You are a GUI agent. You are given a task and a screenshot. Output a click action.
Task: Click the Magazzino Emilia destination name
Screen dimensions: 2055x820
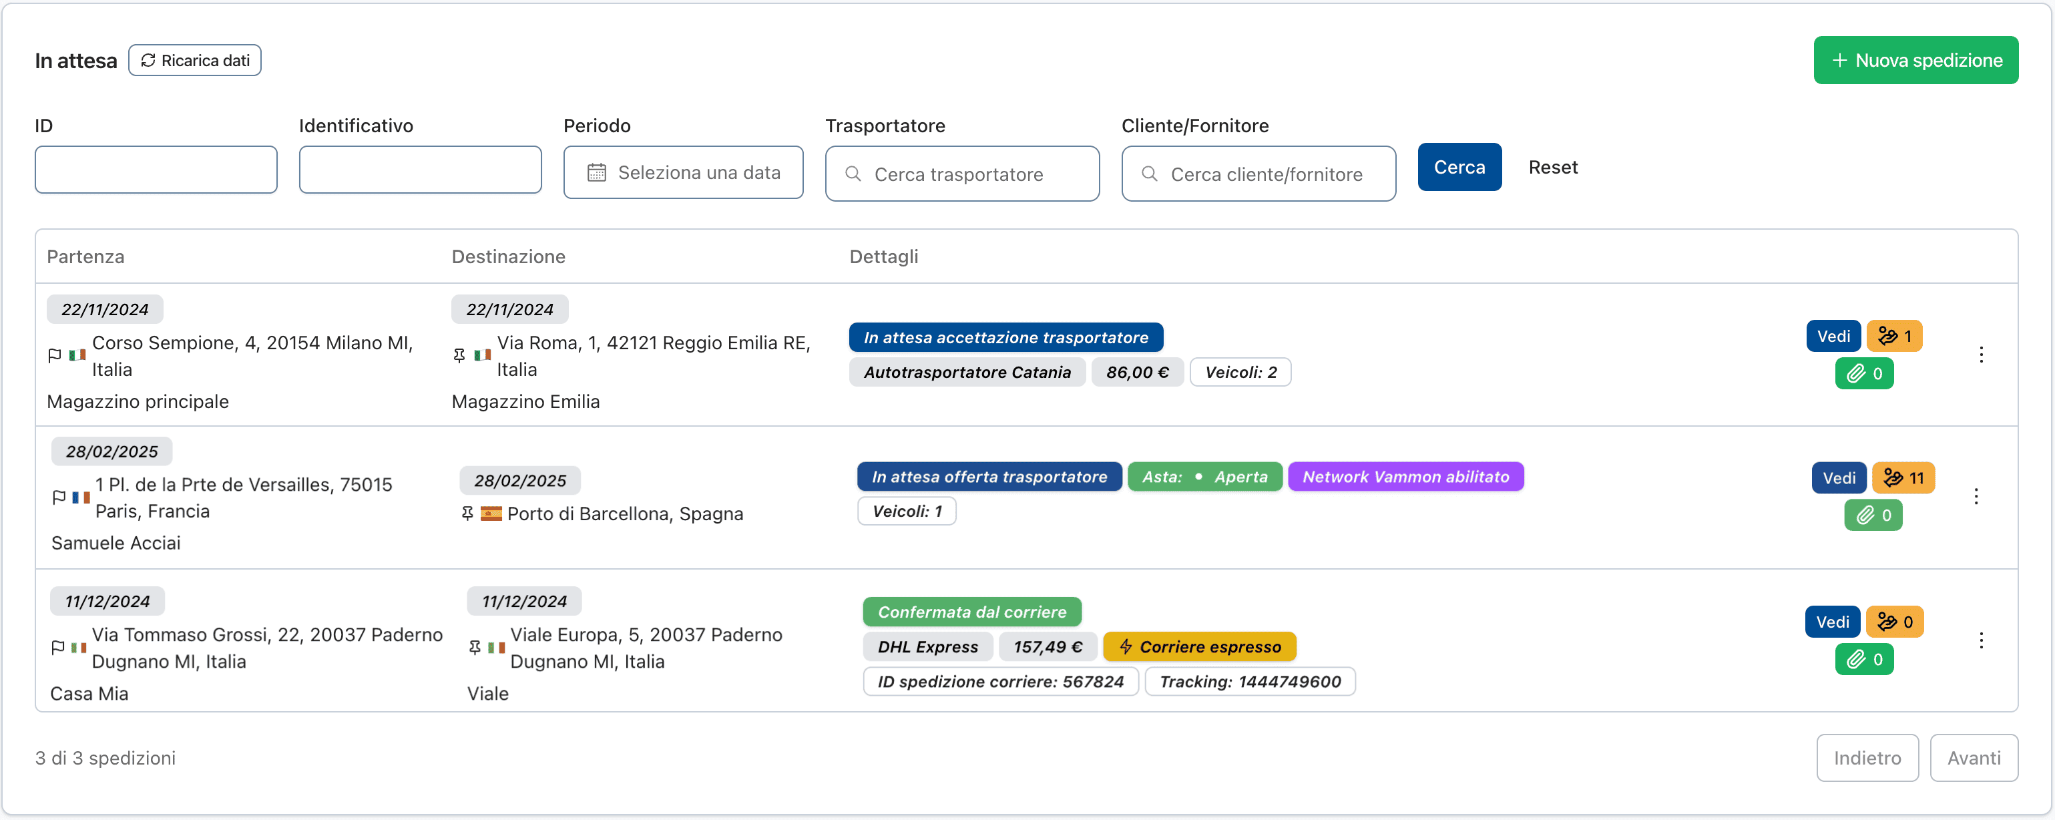pos(525,402)
